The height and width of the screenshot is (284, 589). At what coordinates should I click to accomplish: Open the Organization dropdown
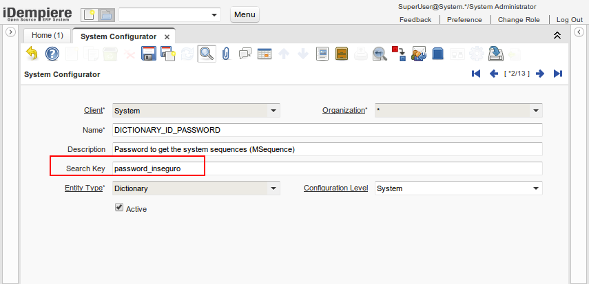(x=535, y=110)
